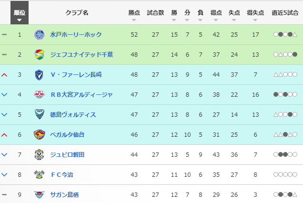Open the ジェフユナイテッド千葉 team link
The height and width of the screenshot is (203, 303).
coord(79,55)
